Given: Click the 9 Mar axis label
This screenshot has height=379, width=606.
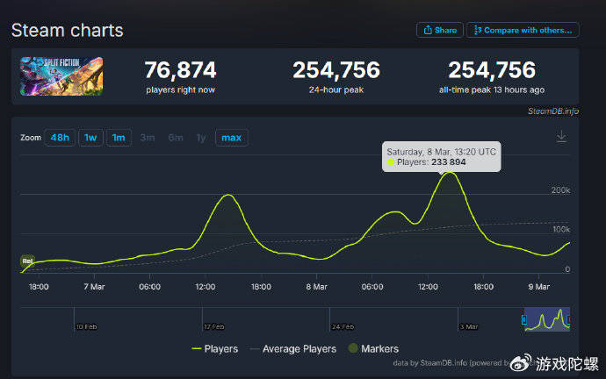Looking at the screenshot, I should 538,287.
